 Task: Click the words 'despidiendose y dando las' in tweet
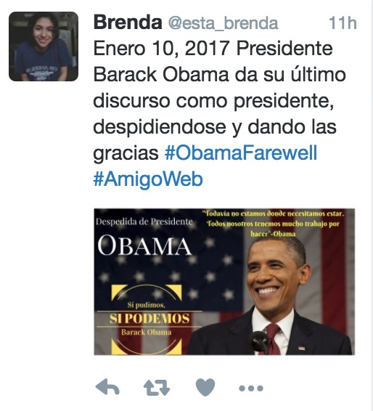coord(215,127)
